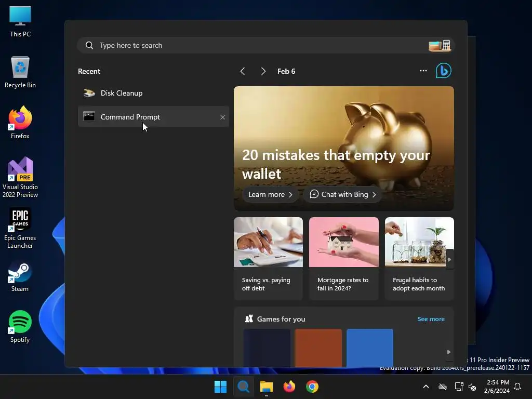Open the See more games link
The width and height of the screenshot is (532, 399).
tap(431, 319)
